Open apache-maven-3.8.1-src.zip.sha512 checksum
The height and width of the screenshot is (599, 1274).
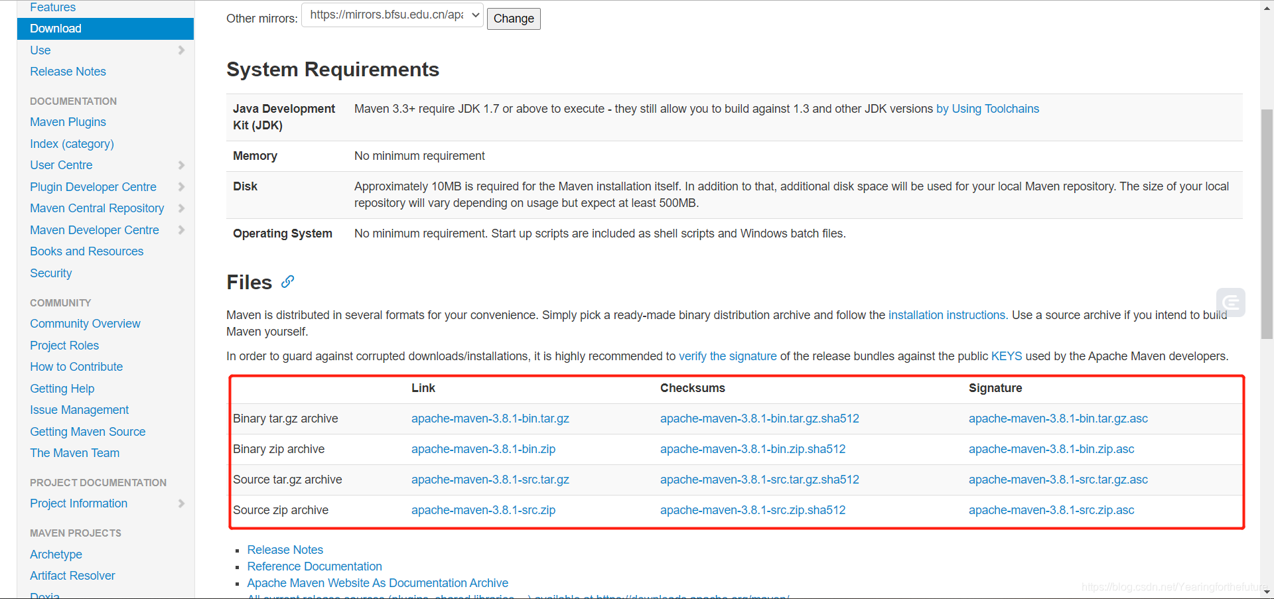pos(752,510)
